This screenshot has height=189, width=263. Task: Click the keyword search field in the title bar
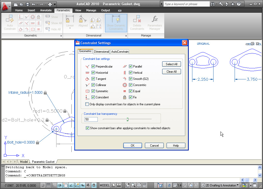point(186,4)
